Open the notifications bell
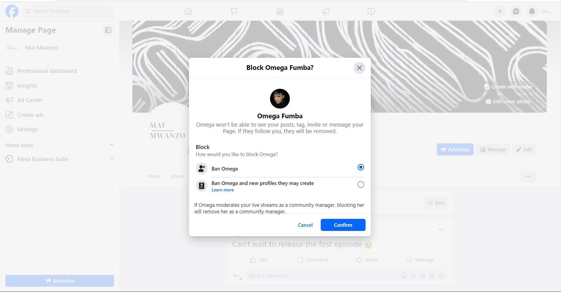Viewport: 561px width, 292px height. coord(532,12)
